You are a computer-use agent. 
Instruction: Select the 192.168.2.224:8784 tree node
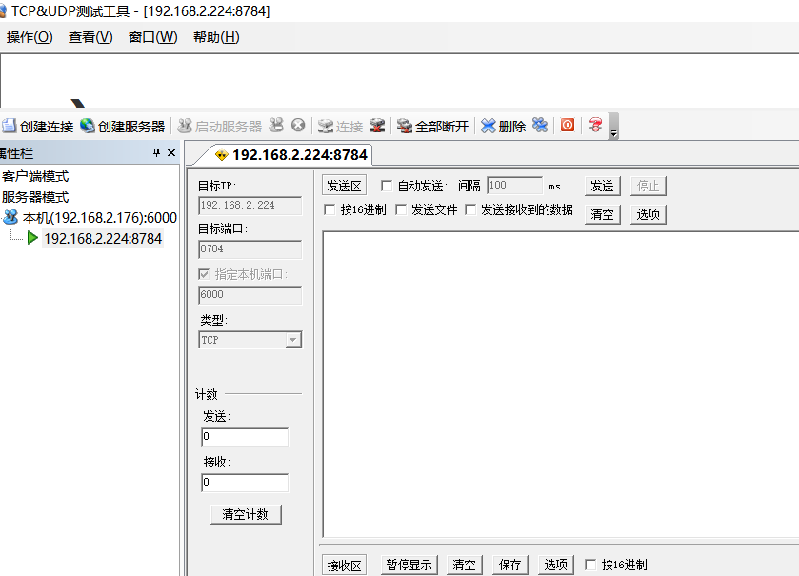tap(103, 238)
